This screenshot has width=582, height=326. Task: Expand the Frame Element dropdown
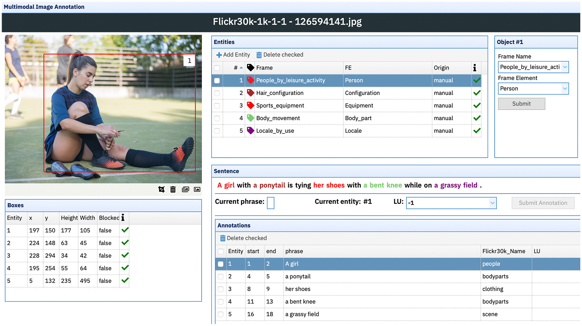[x=565, y=89]
